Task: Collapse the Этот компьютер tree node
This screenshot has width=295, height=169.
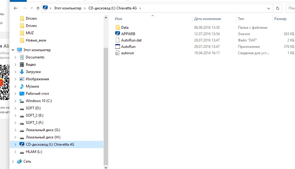Action: pos(13,50)
